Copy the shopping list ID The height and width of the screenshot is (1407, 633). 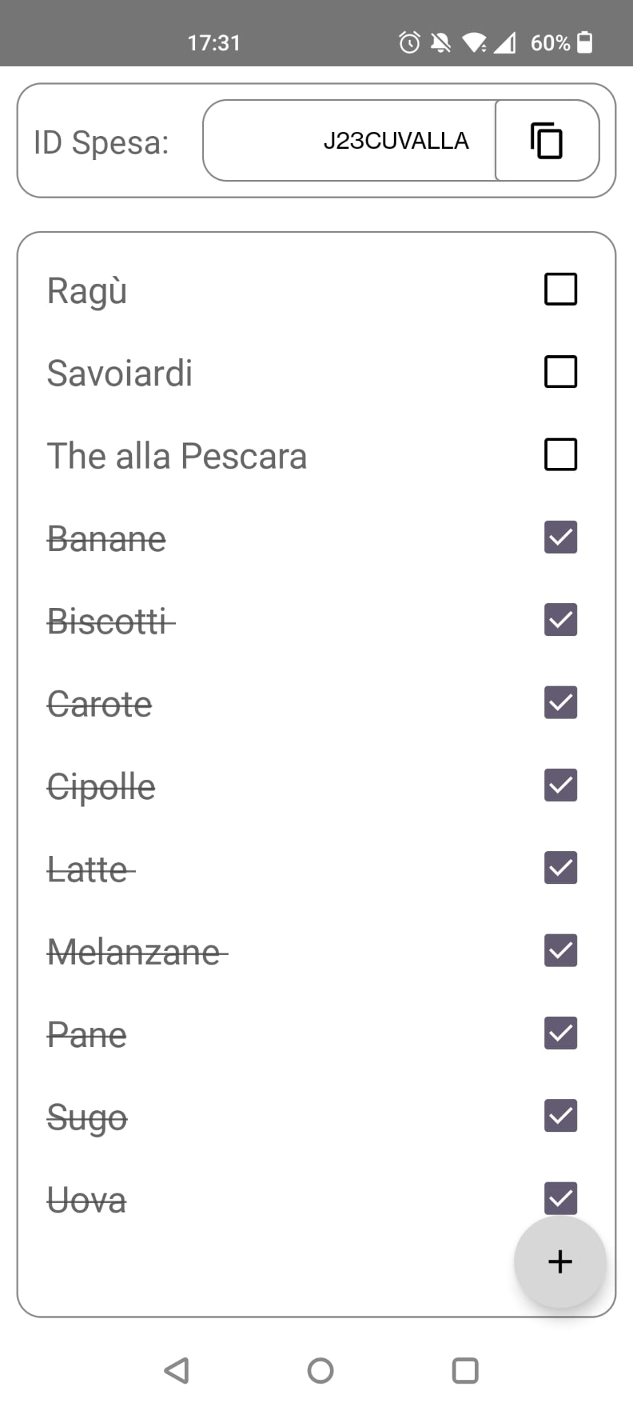coord(546,141)
